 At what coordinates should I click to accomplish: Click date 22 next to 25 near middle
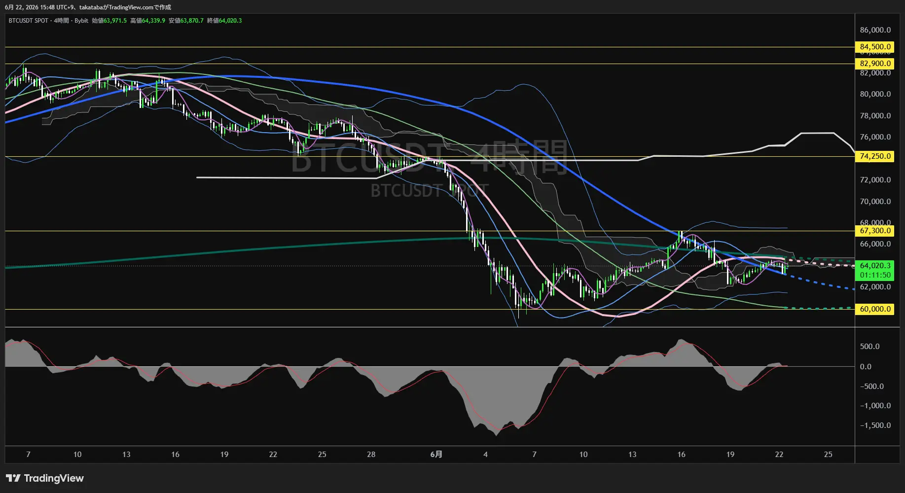pos(273,455)
